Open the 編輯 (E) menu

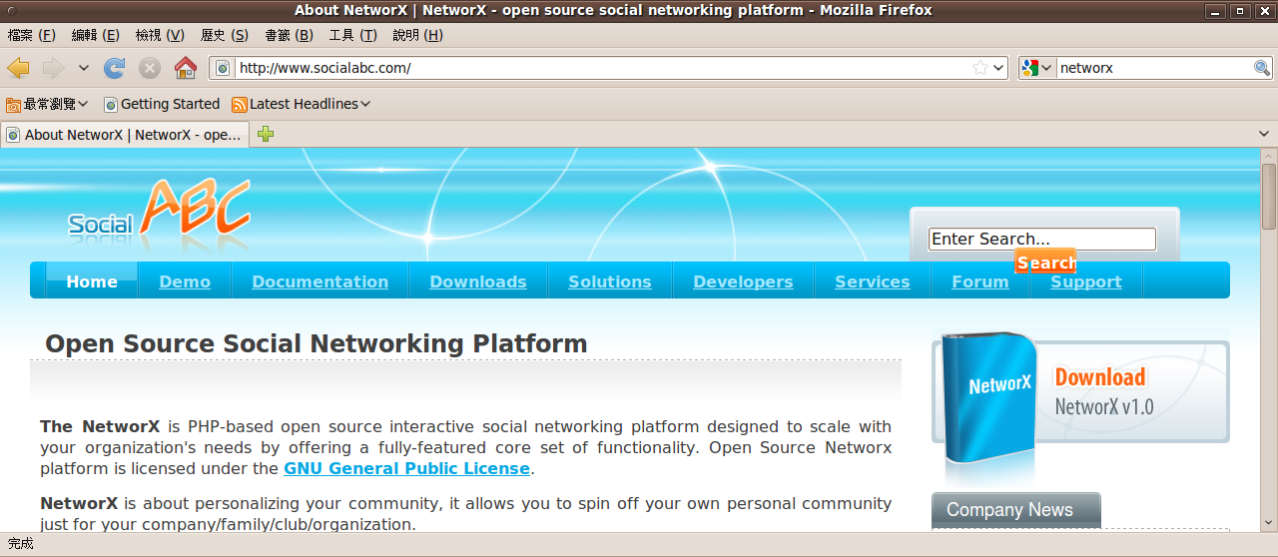pos(96,35)
